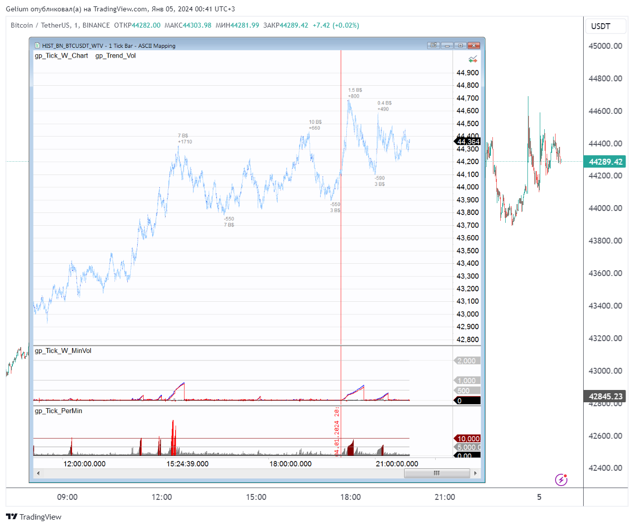
Task: Click the +1710 swing annotation
Action: click(185, 142)
